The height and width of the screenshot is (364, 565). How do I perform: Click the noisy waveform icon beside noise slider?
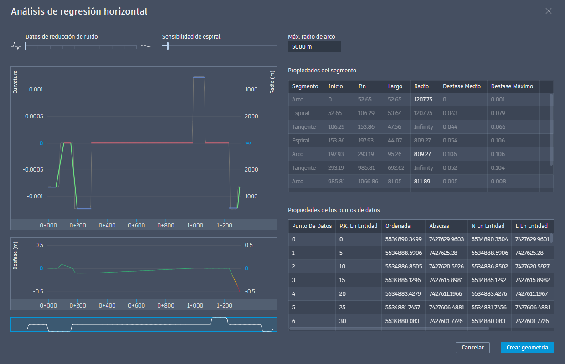pos(16,46)
